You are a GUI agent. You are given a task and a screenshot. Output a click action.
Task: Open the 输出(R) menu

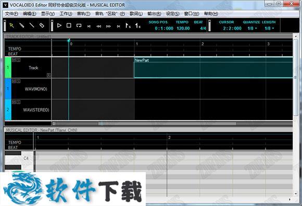point(154,14)
